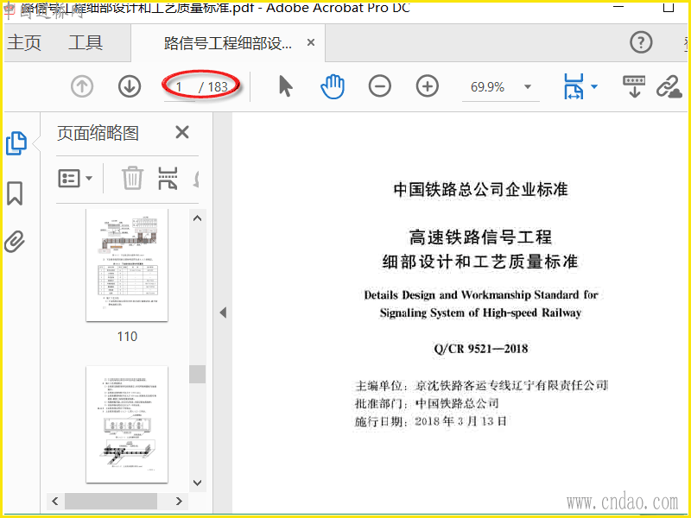Close the 路信号工程细部设... document tab
Screen dimensions: 691x518
pyautogui.click(x=311, y=42)
